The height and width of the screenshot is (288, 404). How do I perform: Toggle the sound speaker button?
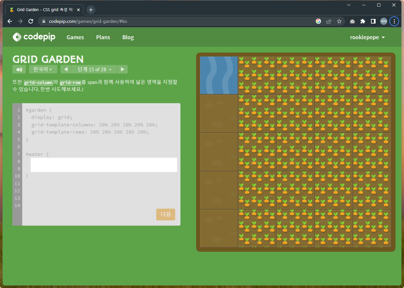point(19,69)
